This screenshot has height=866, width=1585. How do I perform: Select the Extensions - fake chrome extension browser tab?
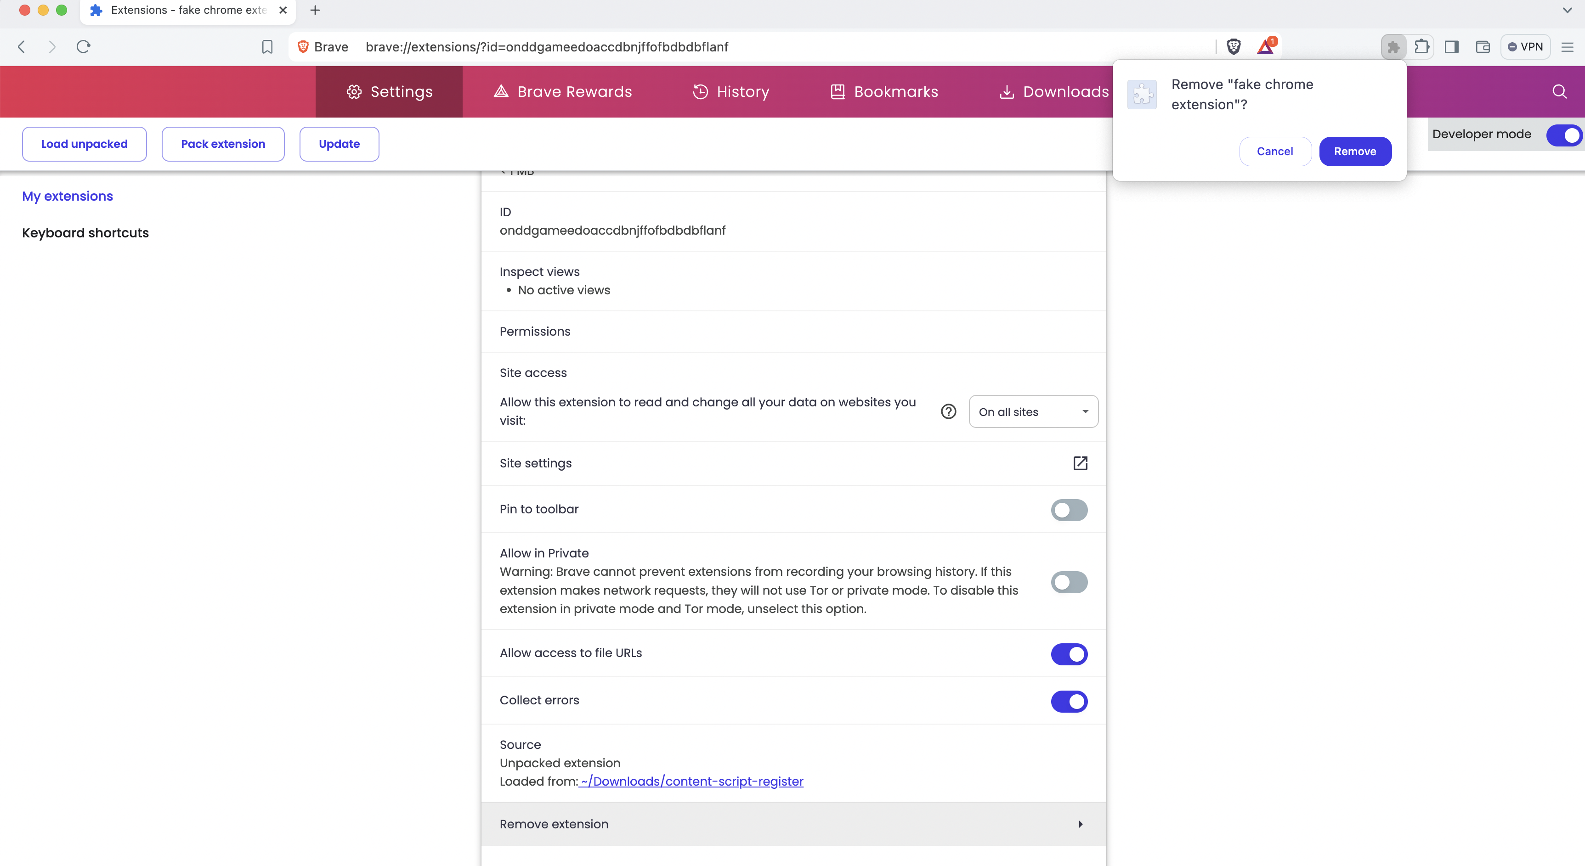(187, 11)
